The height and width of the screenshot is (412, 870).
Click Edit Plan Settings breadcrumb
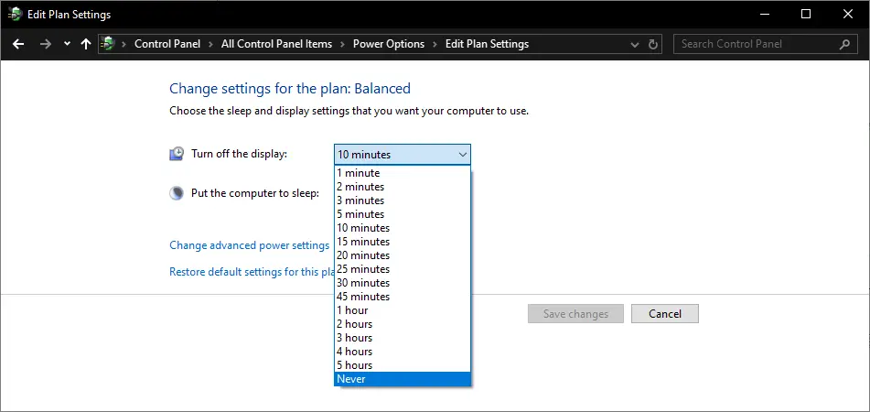click(x=487, y=44)
